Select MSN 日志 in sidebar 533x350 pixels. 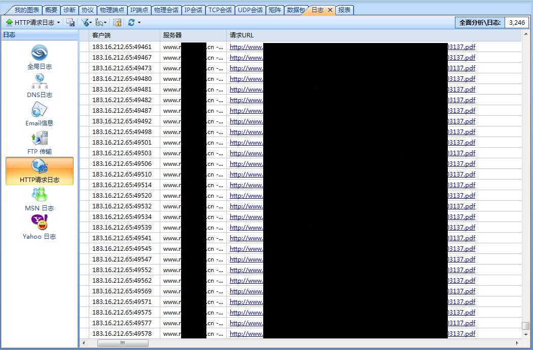point(40,199)
